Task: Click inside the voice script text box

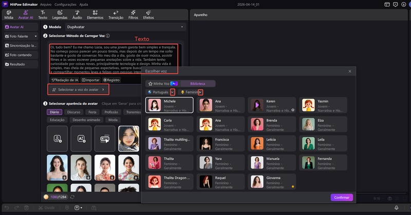Action: click(x=114, y=58)
